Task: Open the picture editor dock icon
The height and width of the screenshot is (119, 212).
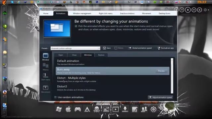Action: (x=106, y=109)
